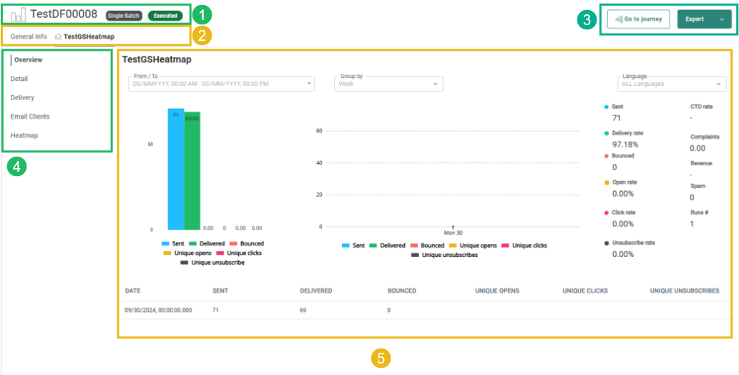Toggle the Delivered legend in the bar chart

207,244
